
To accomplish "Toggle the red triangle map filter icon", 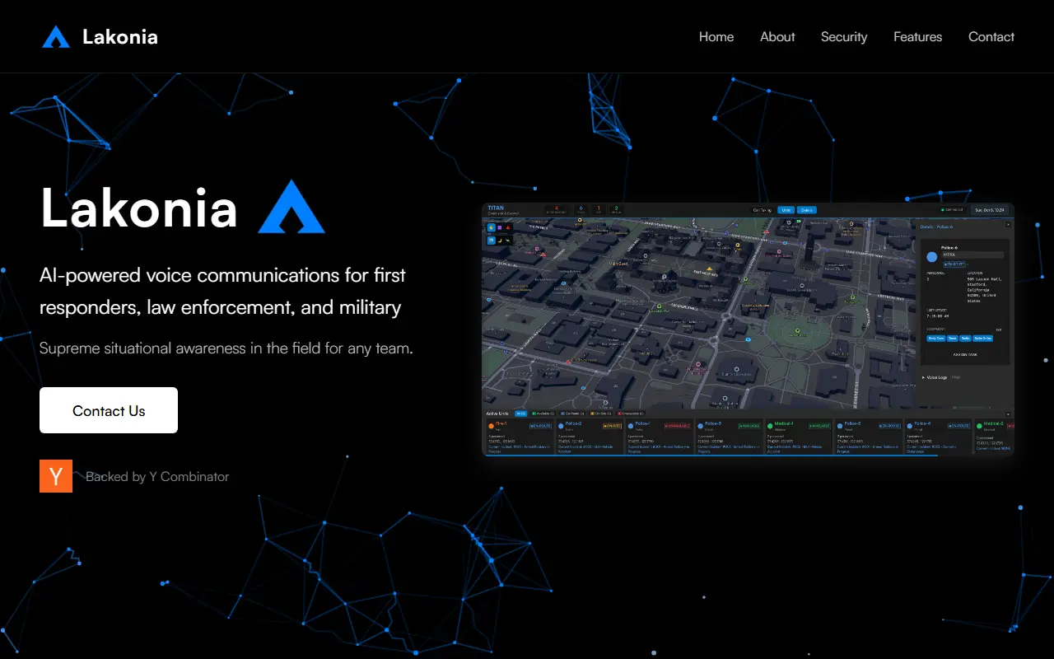I will point(508,227).
